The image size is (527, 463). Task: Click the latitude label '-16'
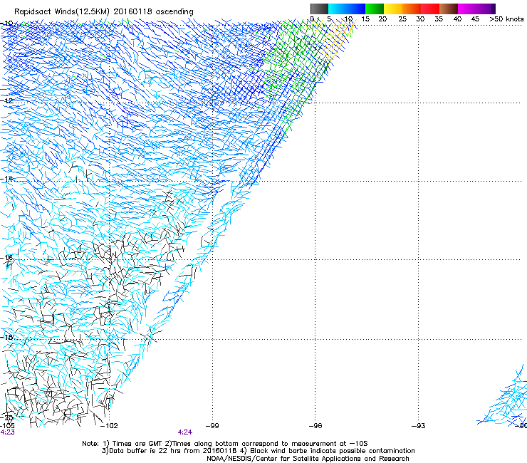(6, 258)
